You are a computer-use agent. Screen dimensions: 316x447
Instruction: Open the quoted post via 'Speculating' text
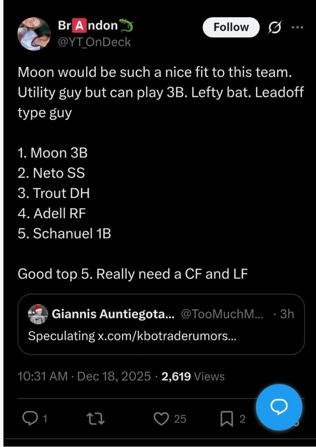(x=61, y=336)
